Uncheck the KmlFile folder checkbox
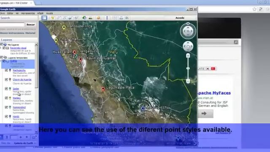270x152 pixels. [x=4, y=61]
